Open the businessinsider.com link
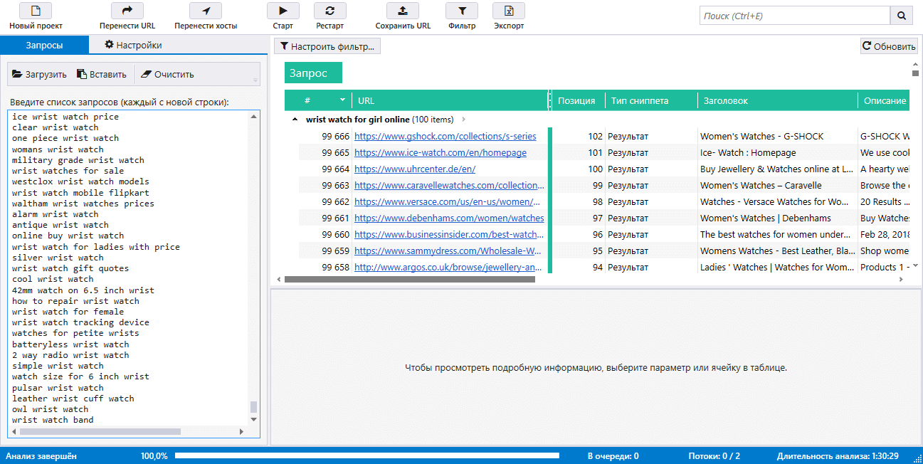 (x=450, y=234)
